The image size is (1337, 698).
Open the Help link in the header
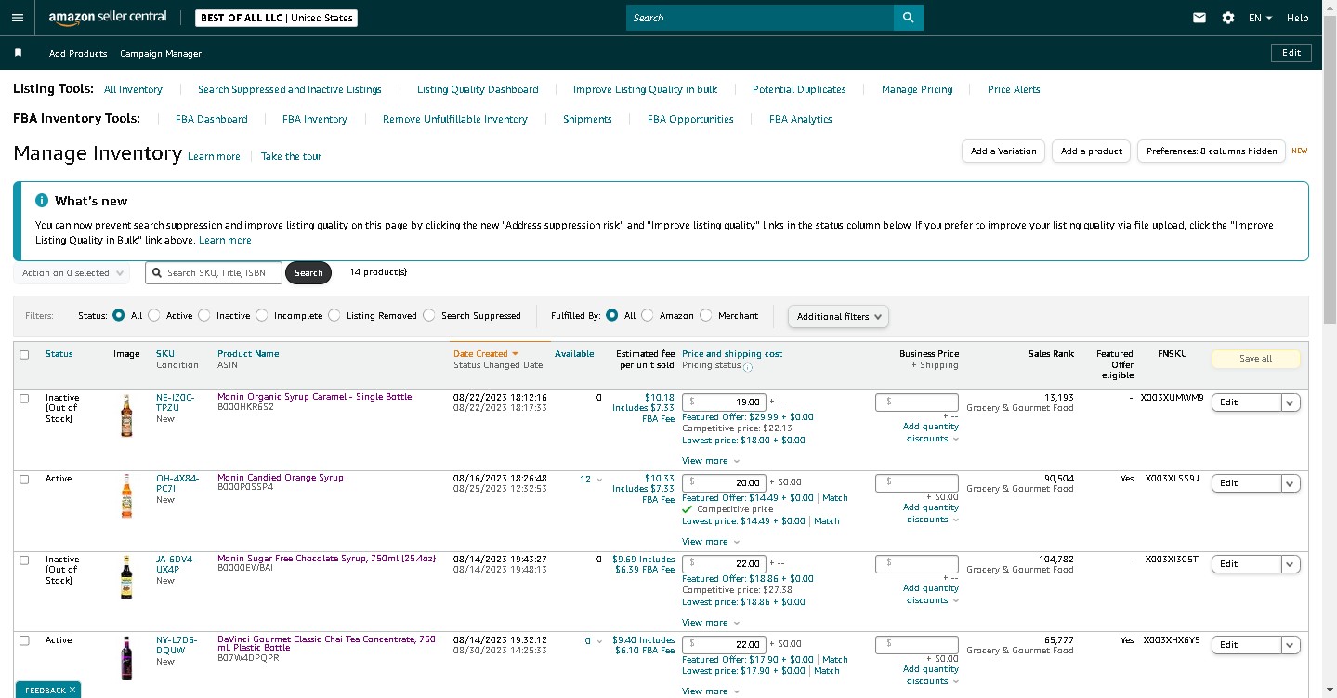1297,18
